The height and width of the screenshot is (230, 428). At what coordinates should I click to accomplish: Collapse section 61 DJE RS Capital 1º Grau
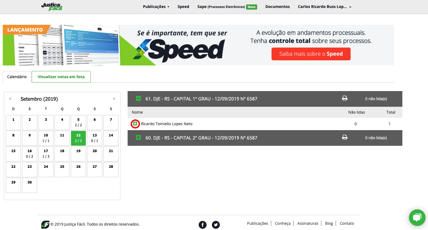tap(138, 98)
